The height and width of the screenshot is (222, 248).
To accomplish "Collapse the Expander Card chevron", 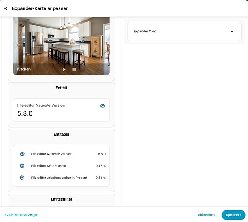I will pos(232,32).
